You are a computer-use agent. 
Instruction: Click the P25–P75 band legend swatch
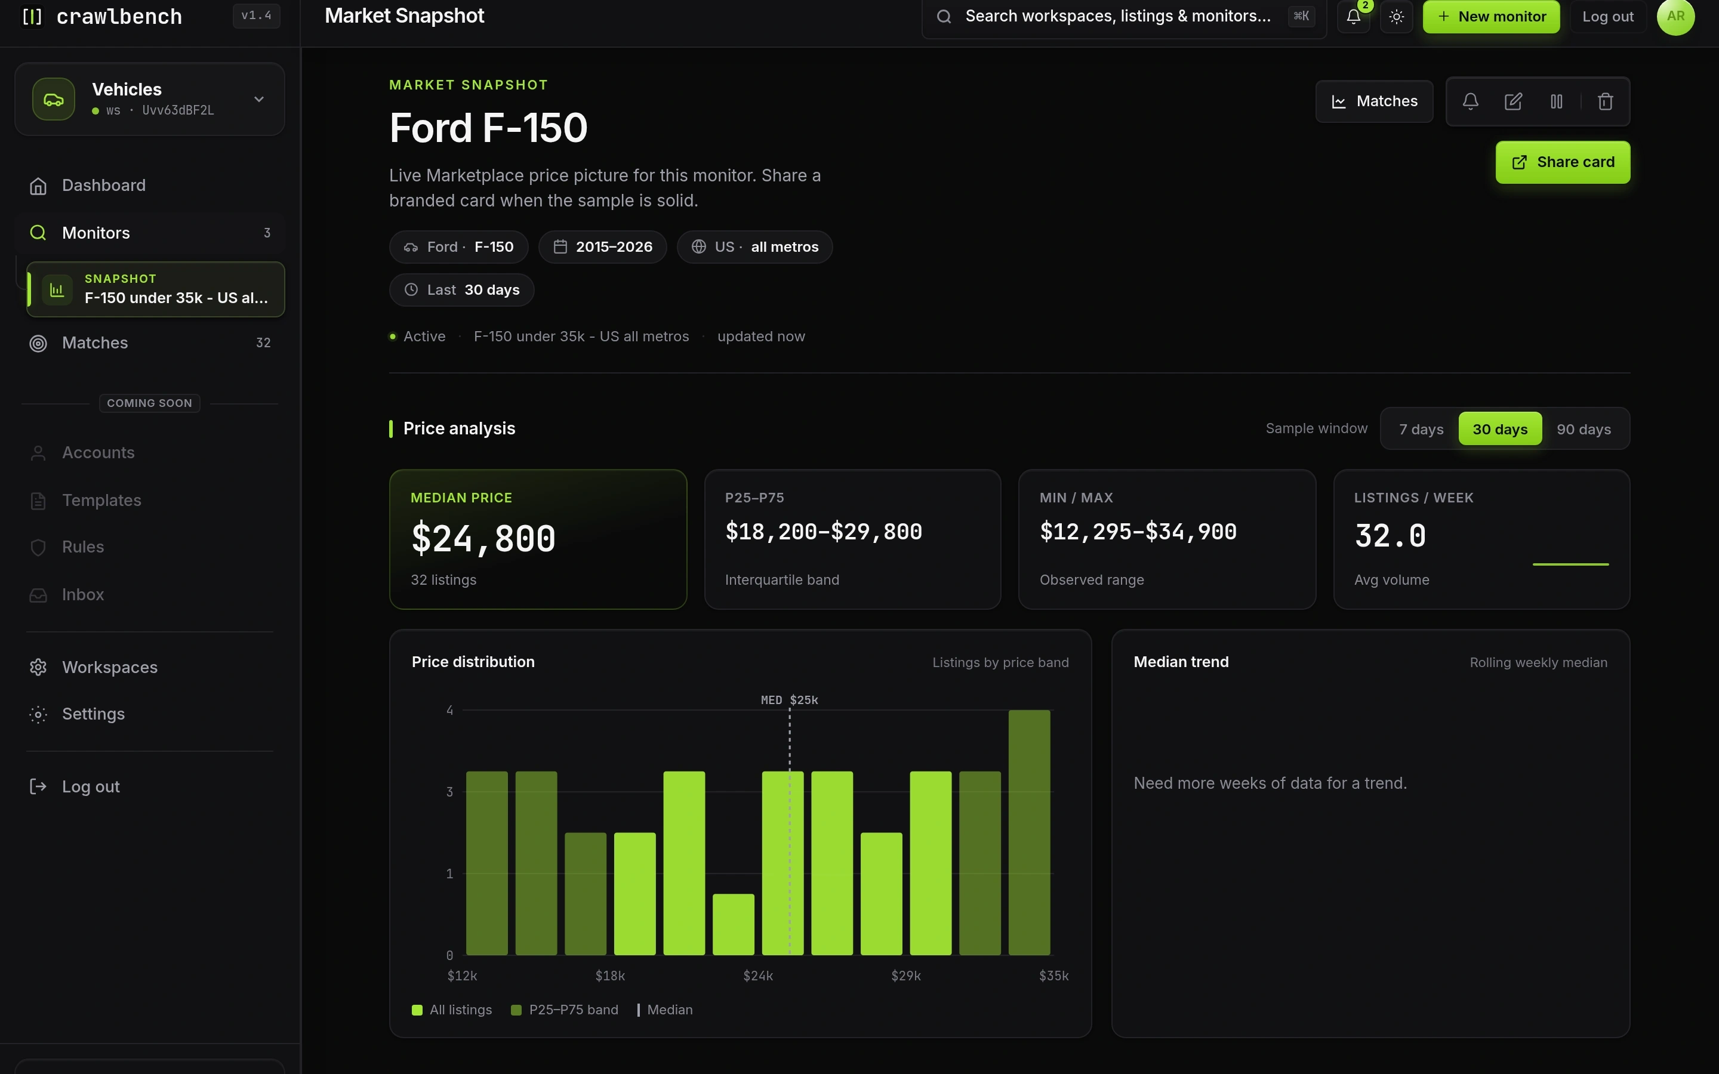click(x=516, y=1010)
